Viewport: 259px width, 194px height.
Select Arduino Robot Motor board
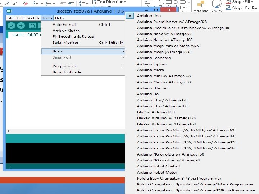(157, 172)
